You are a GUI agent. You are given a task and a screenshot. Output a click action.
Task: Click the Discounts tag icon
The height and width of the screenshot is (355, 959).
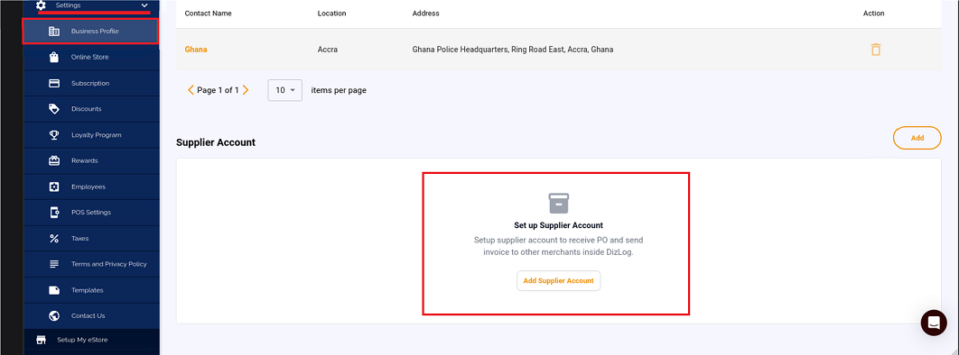(54, 109)
